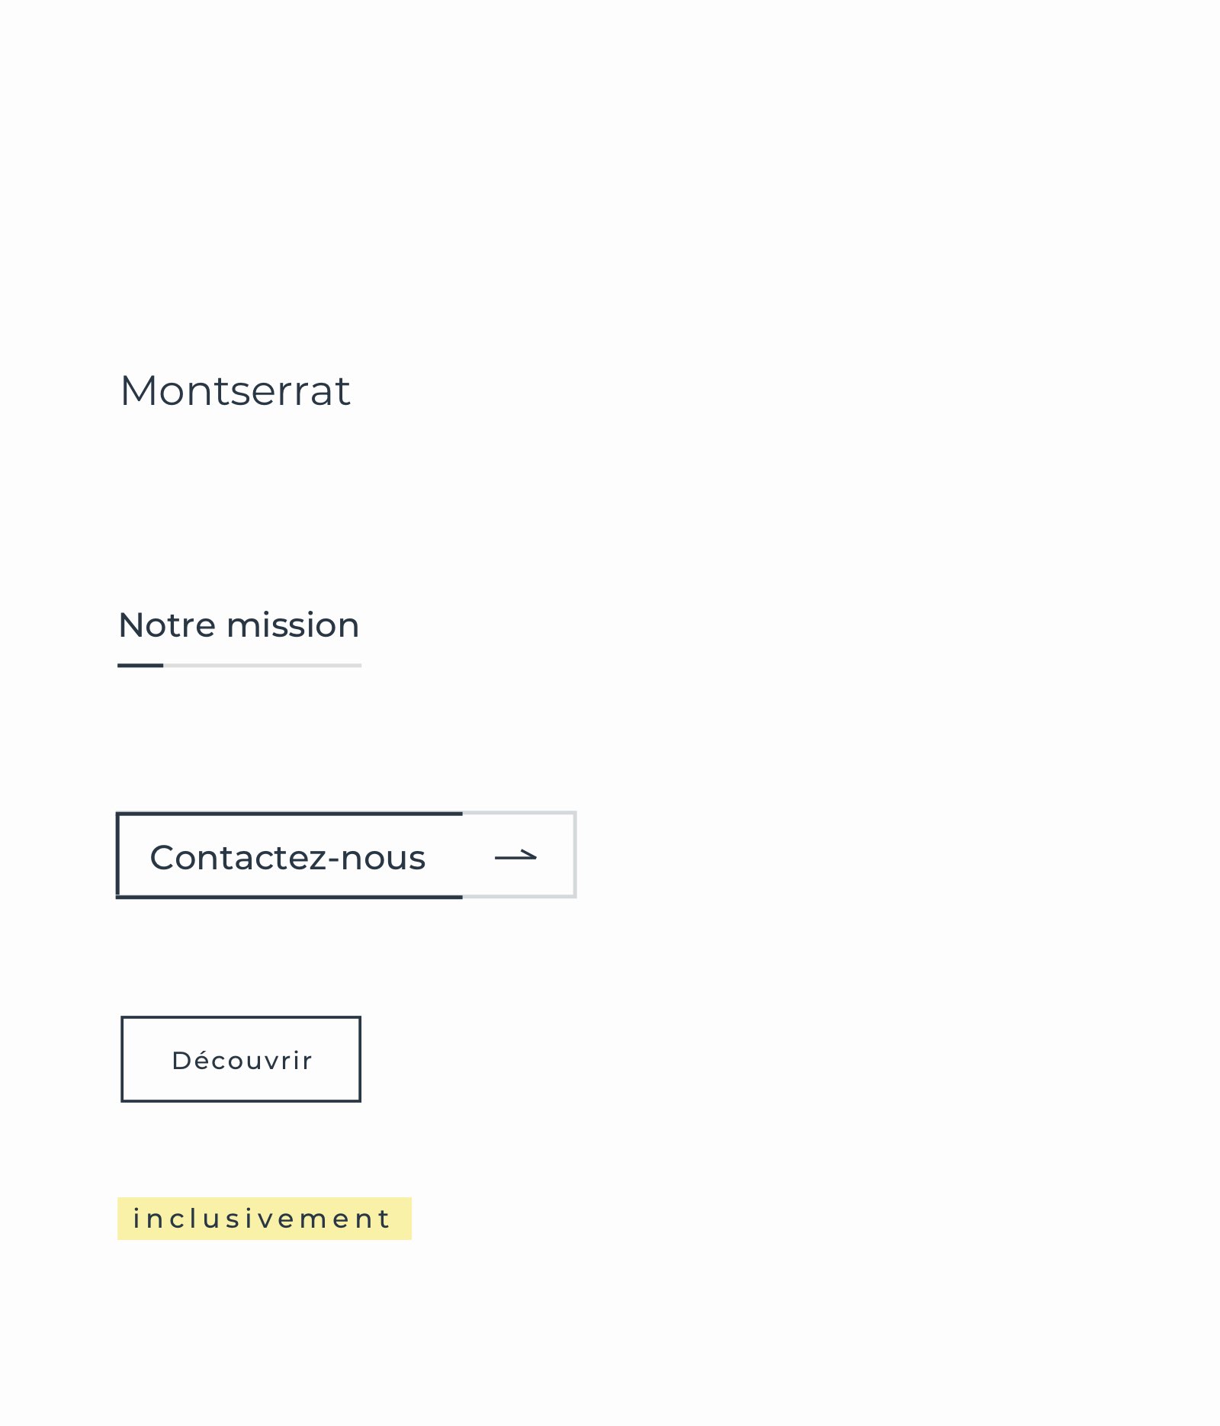The image size is (1220, 1426).
Task: Click the dark top border of Contactez-nous button
Action: click(290, 814)
